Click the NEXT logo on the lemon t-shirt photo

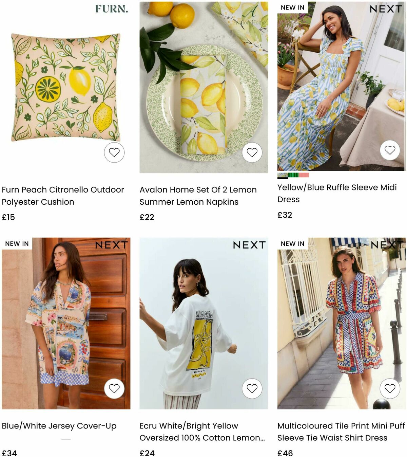pyautogui.click(x=250, y=245)
